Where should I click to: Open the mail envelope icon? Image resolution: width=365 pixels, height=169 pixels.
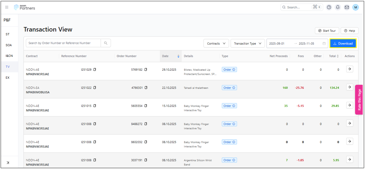coord(347,7)
